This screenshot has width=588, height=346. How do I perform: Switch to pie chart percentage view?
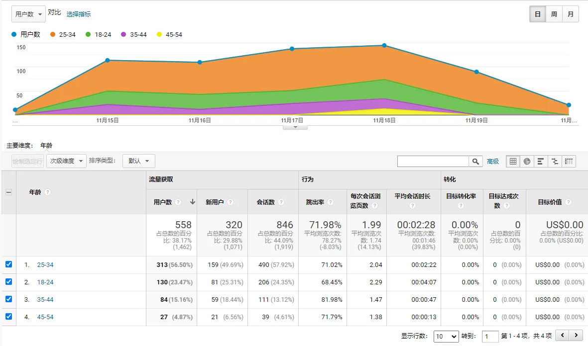click(527, 161)
